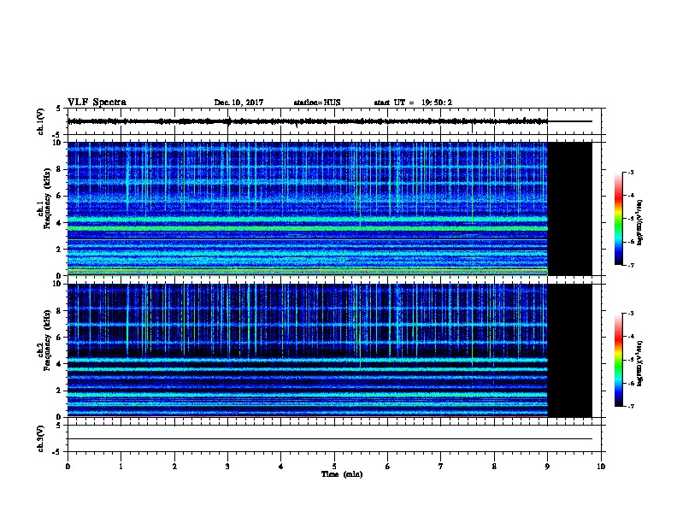Image resolution: width=677 pixels, height=523 pixels.
Task: Click the ch.1 colorbar log(PSD) unit label
Action: [640, 222]
